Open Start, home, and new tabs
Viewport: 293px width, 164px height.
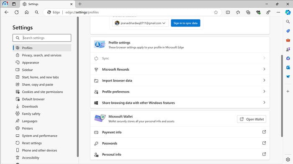[x=42, y=77]
